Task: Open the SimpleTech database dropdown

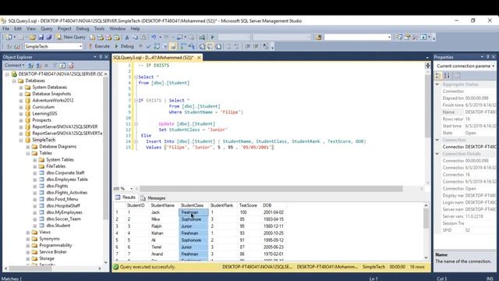Action: point(80,47)
